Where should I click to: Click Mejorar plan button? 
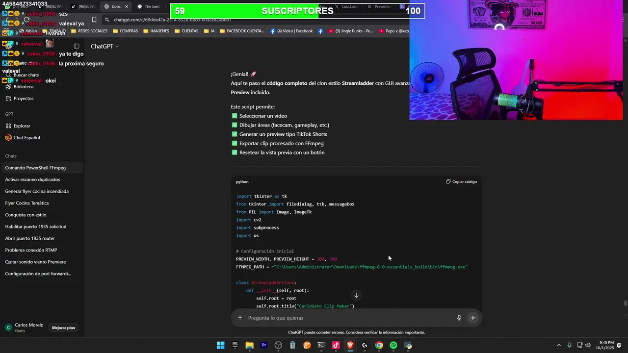pyautogui.click(x=63, y=328)
